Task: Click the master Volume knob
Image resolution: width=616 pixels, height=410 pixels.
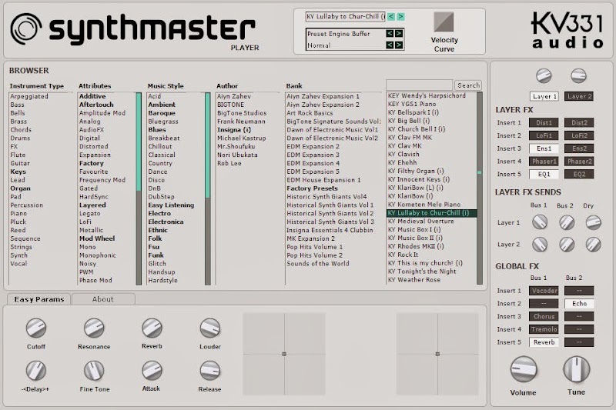Action: click(524, 369)
